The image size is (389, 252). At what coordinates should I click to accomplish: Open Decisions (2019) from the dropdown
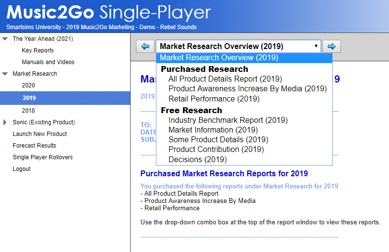197,159
